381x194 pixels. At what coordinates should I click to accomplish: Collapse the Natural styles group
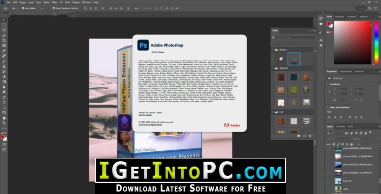[x=274, y=68]
